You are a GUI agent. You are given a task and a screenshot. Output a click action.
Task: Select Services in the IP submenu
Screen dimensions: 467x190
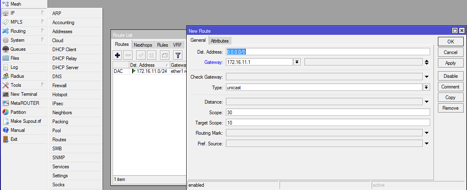coord(76,167)
